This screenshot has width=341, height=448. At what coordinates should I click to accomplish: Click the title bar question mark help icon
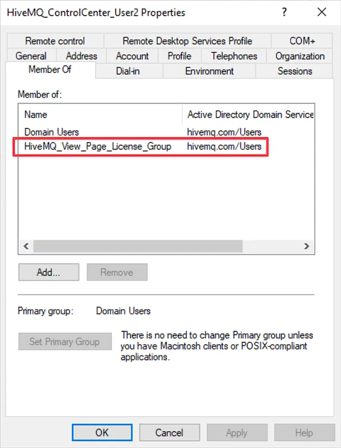point(284,12)
